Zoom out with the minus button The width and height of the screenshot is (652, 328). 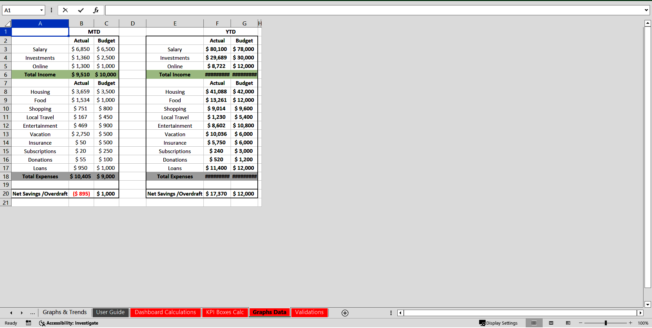(581, 323)
